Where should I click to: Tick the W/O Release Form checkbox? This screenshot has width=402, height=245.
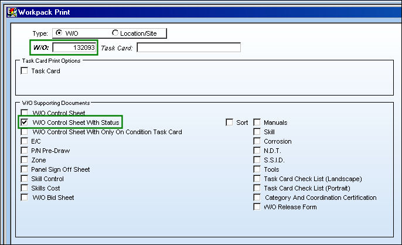[257, 206]
